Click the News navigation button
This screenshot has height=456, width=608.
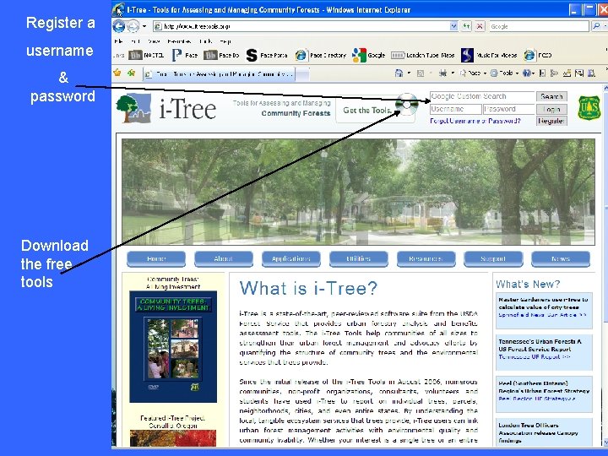point(561,258)
